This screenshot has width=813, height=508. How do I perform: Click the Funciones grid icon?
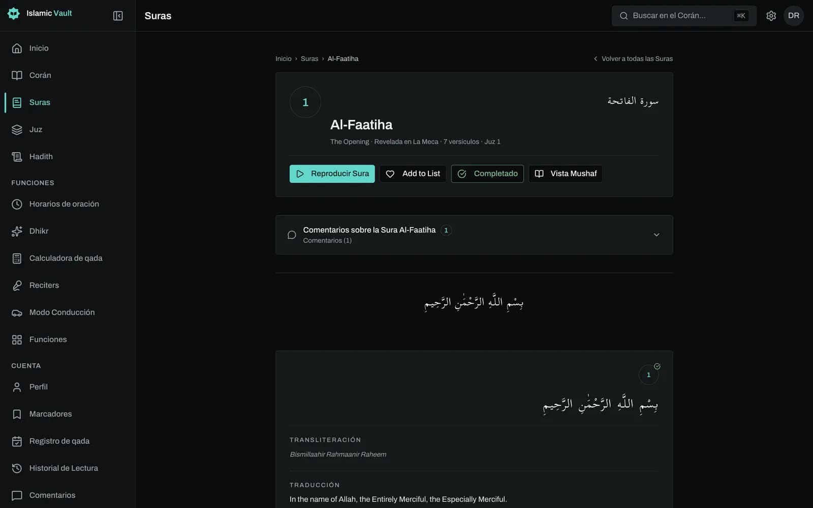coord(17,339)
